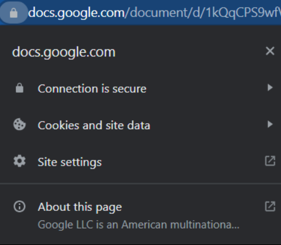Open Site settings via its external-link icon
Viewport: 281px width, 245px height.
(x=270, y=161)
